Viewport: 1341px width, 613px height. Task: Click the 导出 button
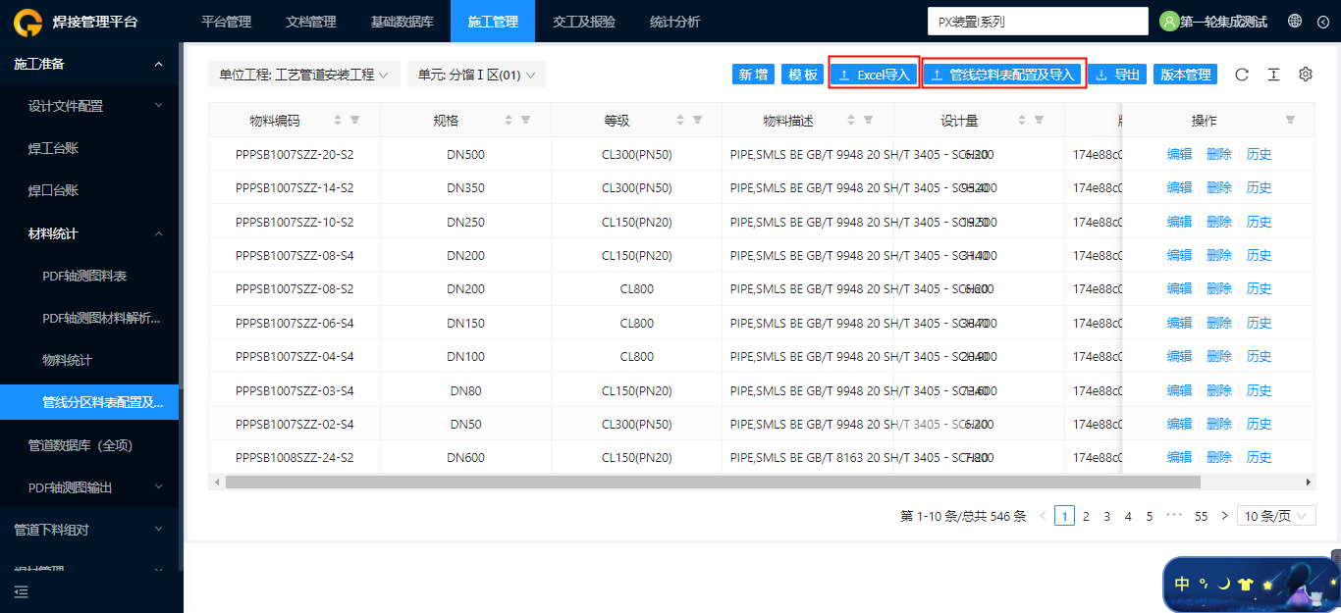pos(1117,75)
